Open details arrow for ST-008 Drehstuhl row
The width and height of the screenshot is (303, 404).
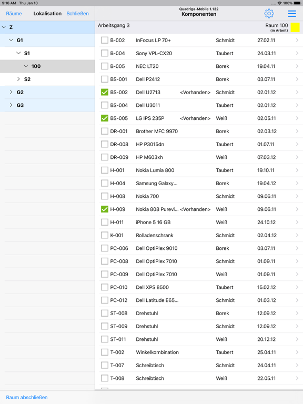(297, 314)
